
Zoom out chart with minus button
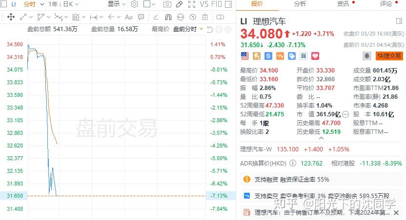(219, 29)
